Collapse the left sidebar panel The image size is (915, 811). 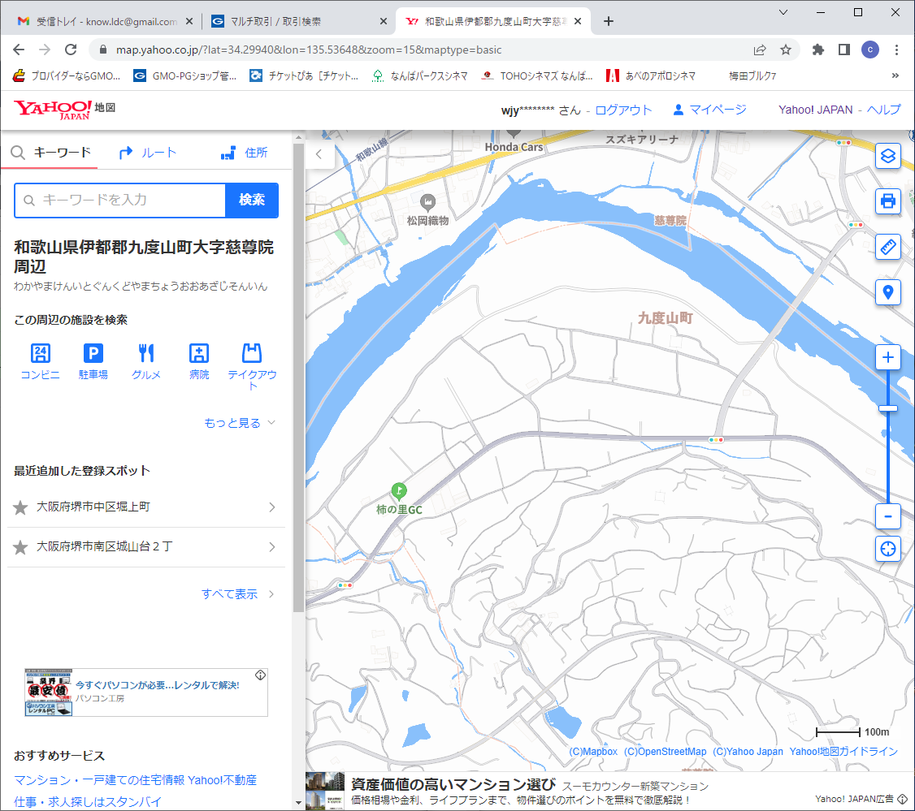319,153
